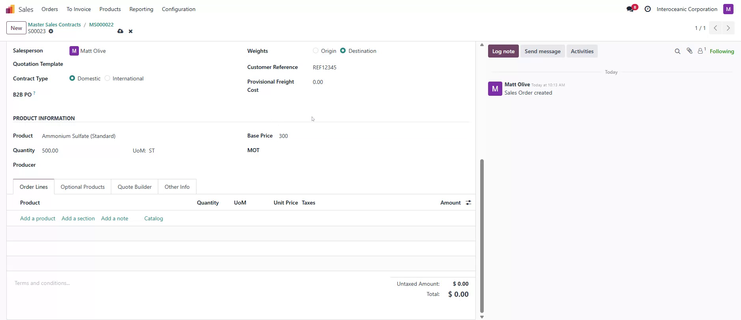The image size is (741, 320).
Task: Show followers list icon
Action: pos(701,51)
